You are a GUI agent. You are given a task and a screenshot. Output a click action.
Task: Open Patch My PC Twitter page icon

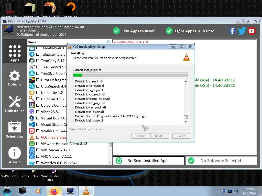pyautogui.click(x=242, y=31)
